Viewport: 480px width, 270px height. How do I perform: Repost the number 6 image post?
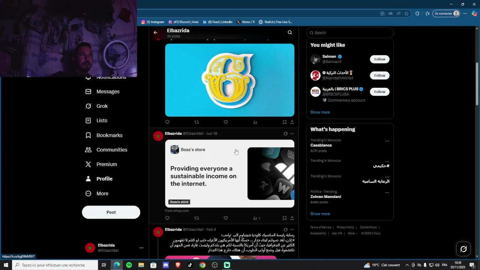196,122
